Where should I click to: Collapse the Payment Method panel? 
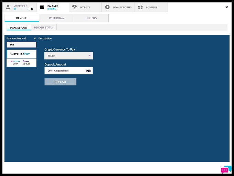(35, 39)
